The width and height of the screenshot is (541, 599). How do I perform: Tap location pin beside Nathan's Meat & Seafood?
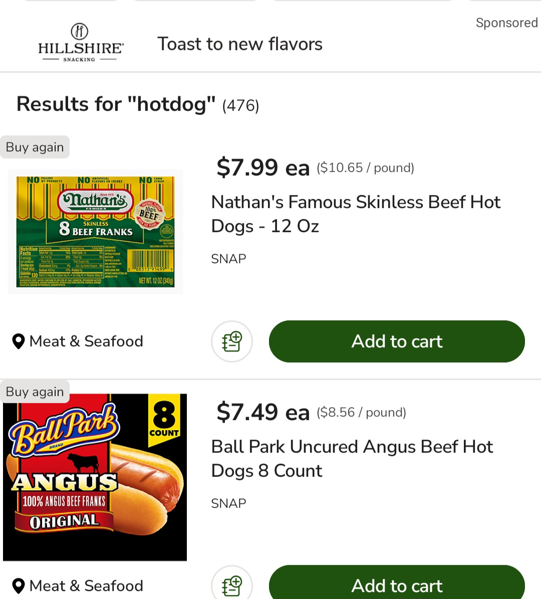pyautogui.click(x=19, y=341)
